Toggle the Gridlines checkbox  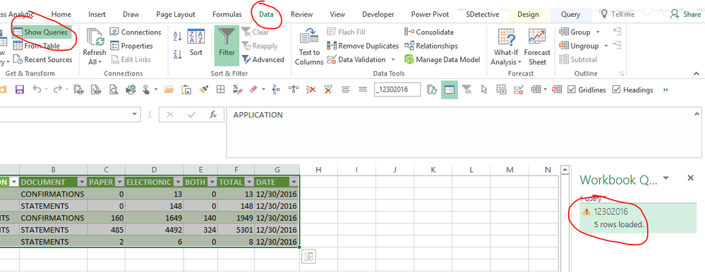coord(572,89)
